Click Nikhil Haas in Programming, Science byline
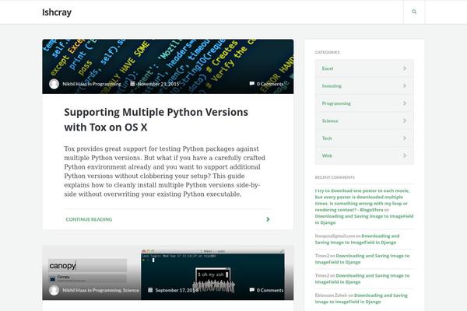Image resolution: width=467 pixels, height=311 pixels. [100, 290]
